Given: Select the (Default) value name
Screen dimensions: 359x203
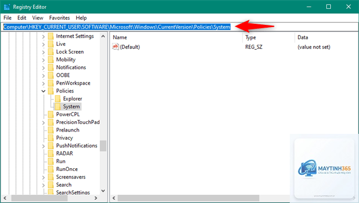Looking at the screenshot, I should coord(130,47).
